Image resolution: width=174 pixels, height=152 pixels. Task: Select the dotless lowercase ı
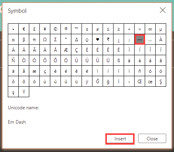(x=129, y=81)
